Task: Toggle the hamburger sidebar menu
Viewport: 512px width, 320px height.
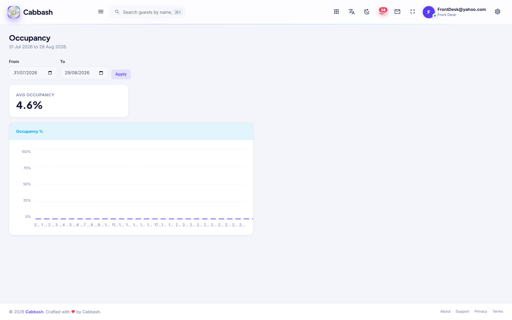Action: 101,12
